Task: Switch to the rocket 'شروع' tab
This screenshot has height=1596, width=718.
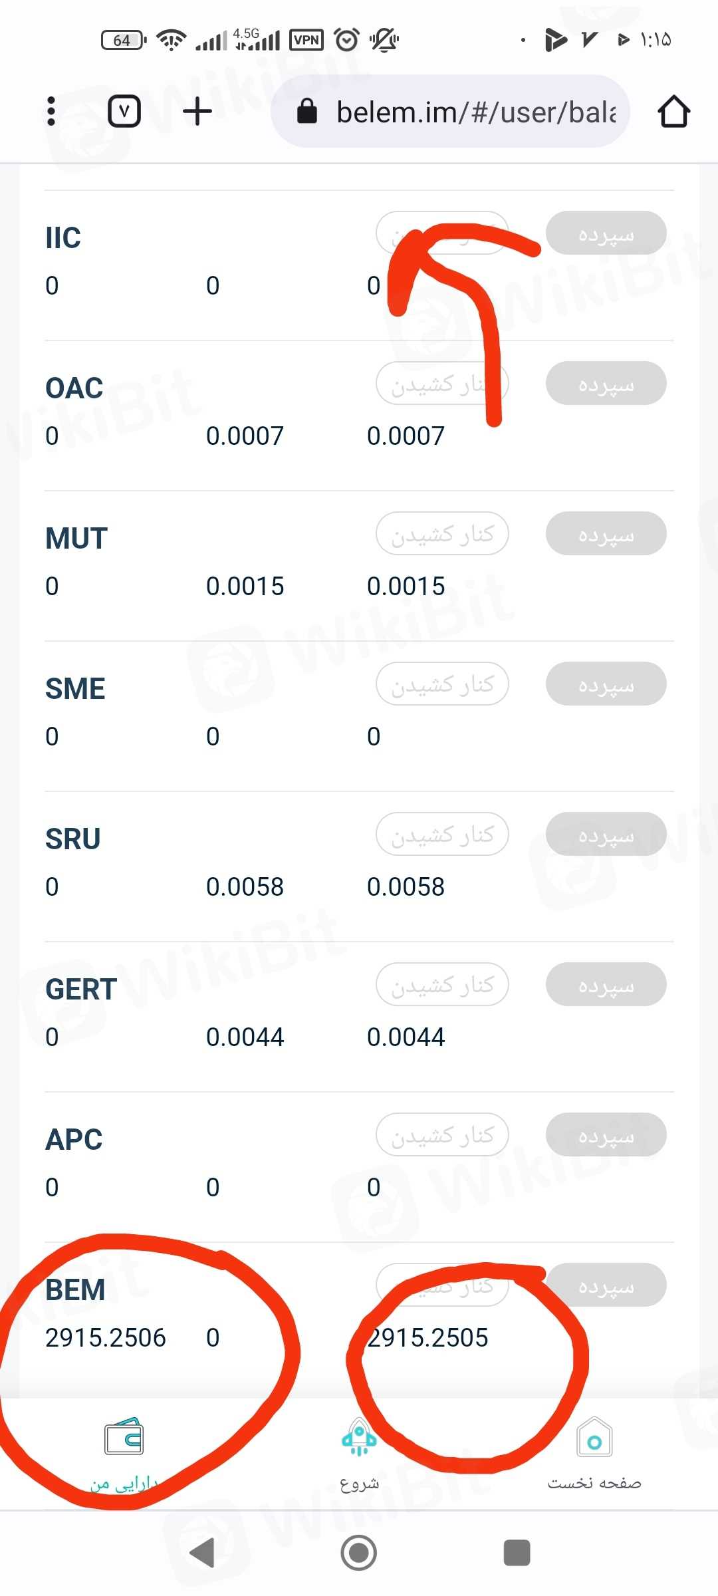Action: [x=359, y=1453]
